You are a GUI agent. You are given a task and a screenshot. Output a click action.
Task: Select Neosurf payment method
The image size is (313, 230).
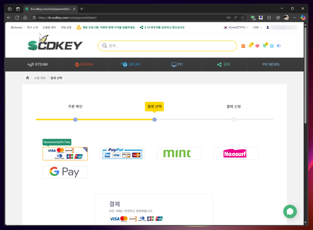coord(236,153)
